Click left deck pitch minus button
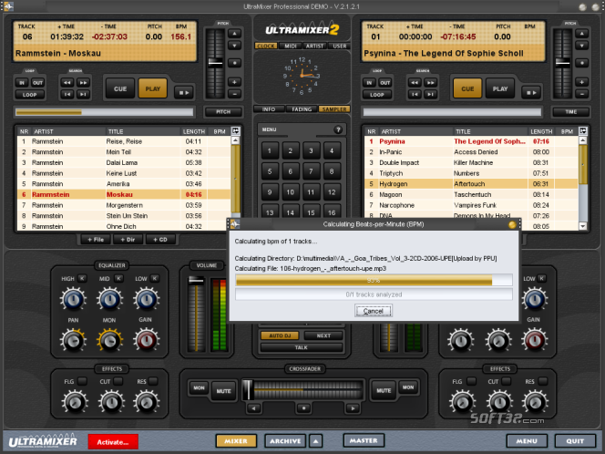605x454 pixels. [234, 94]
